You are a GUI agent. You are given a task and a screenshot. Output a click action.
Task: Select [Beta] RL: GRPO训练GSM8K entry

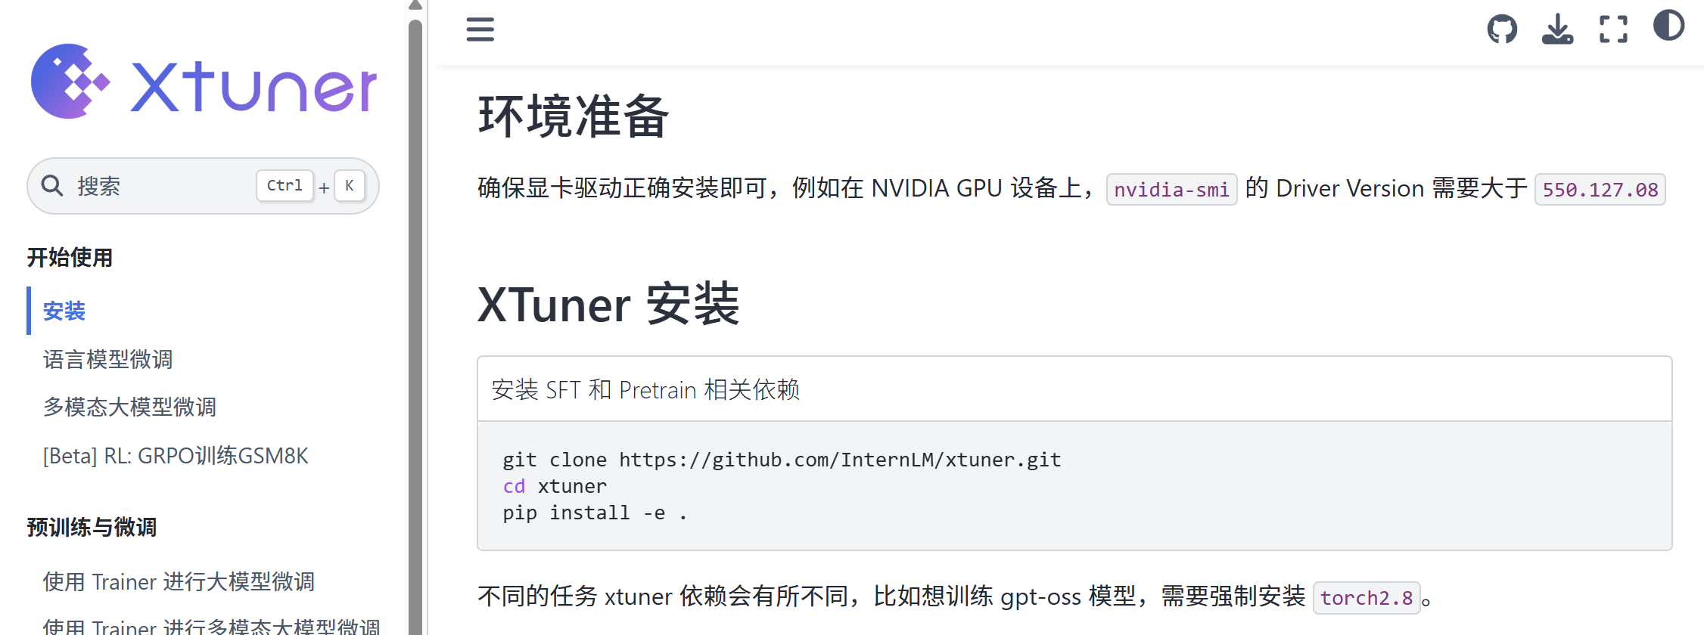(x=176, y=456)
